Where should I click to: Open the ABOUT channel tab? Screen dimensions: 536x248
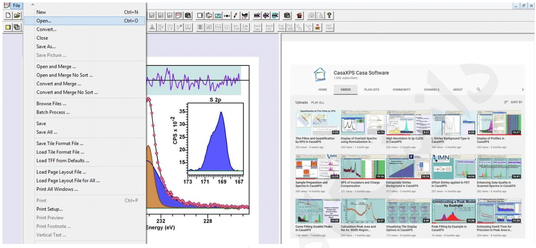click(458, 90)
